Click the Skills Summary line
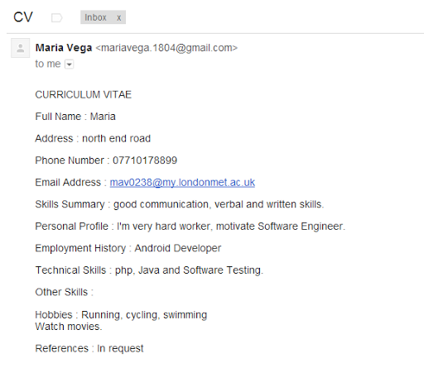Screen dimensions: 424x368 click(180, 204)
